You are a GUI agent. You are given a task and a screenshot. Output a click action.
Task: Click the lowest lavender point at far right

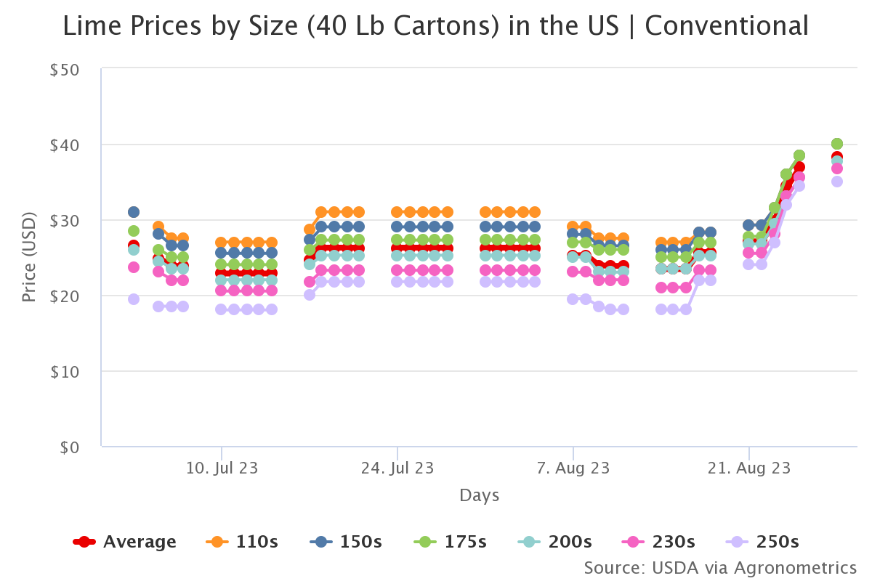837,182
